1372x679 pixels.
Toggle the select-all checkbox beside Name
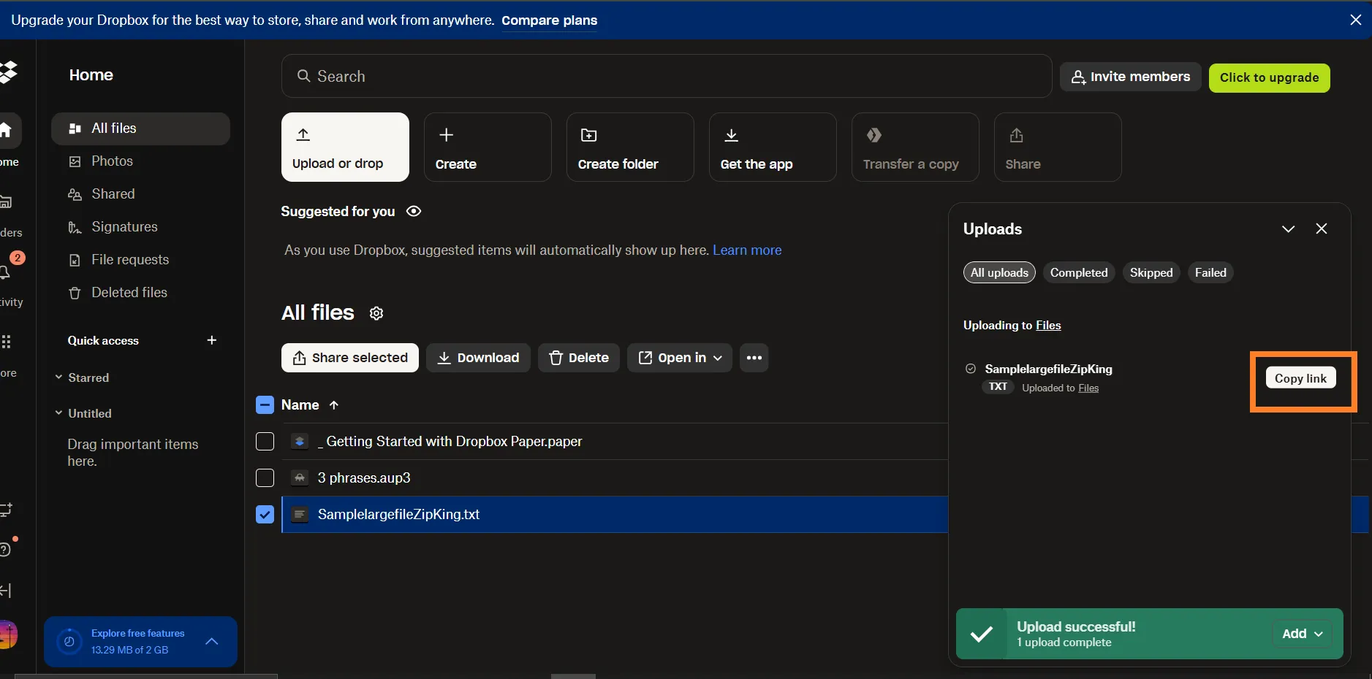[x=265, y=405]
